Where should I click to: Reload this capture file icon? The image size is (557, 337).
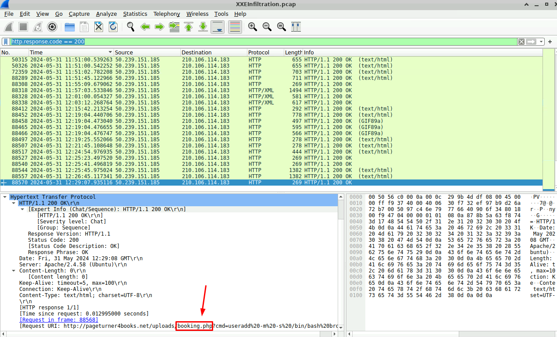click(x=113, y=27)
